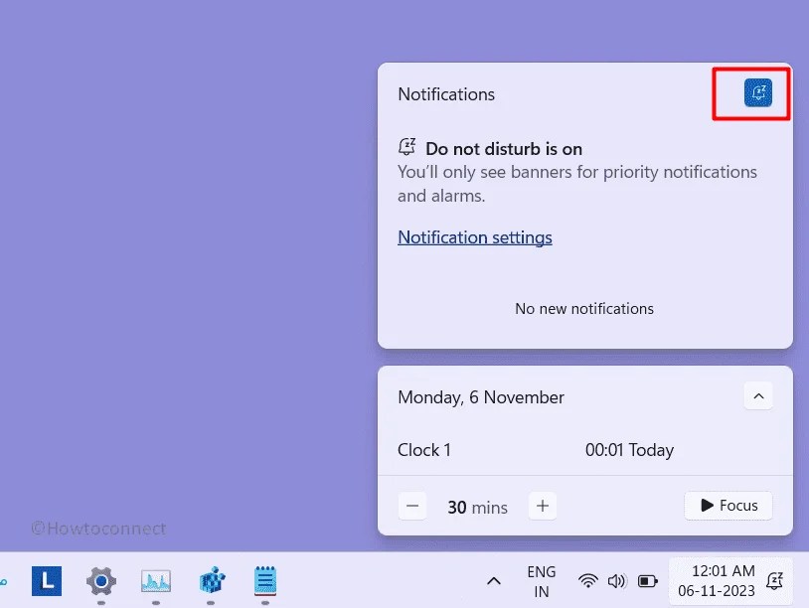This screenshot has height=608, width=809.
Task: Click the speaker volume icon
Action: (x=617, y=581)
